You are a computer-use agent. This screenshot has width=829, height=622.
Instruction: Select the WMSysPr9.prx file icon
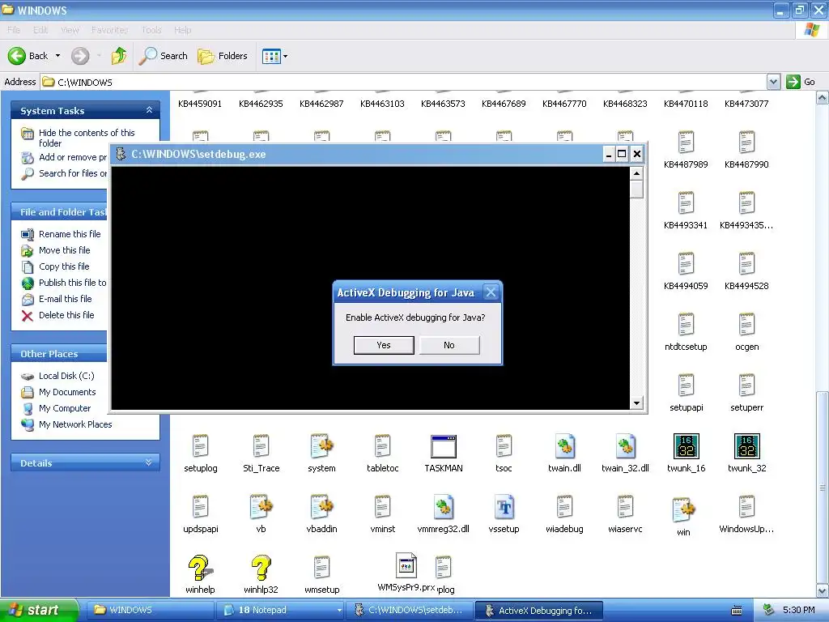[x=406, y=565]
